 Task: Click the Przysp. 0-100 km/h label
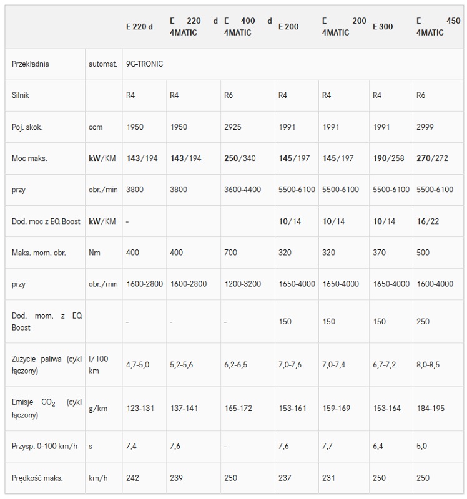(x=44, y=446)
